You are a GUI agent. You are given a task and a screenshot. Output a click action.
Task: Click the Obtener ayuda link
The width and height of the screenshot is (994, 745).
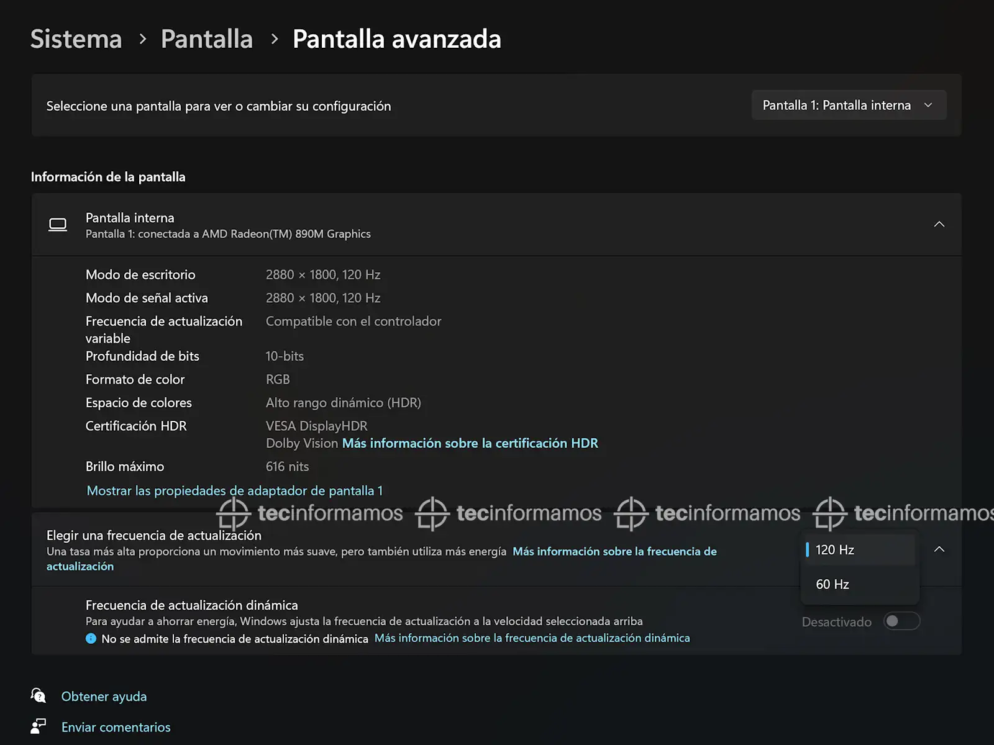104,697
